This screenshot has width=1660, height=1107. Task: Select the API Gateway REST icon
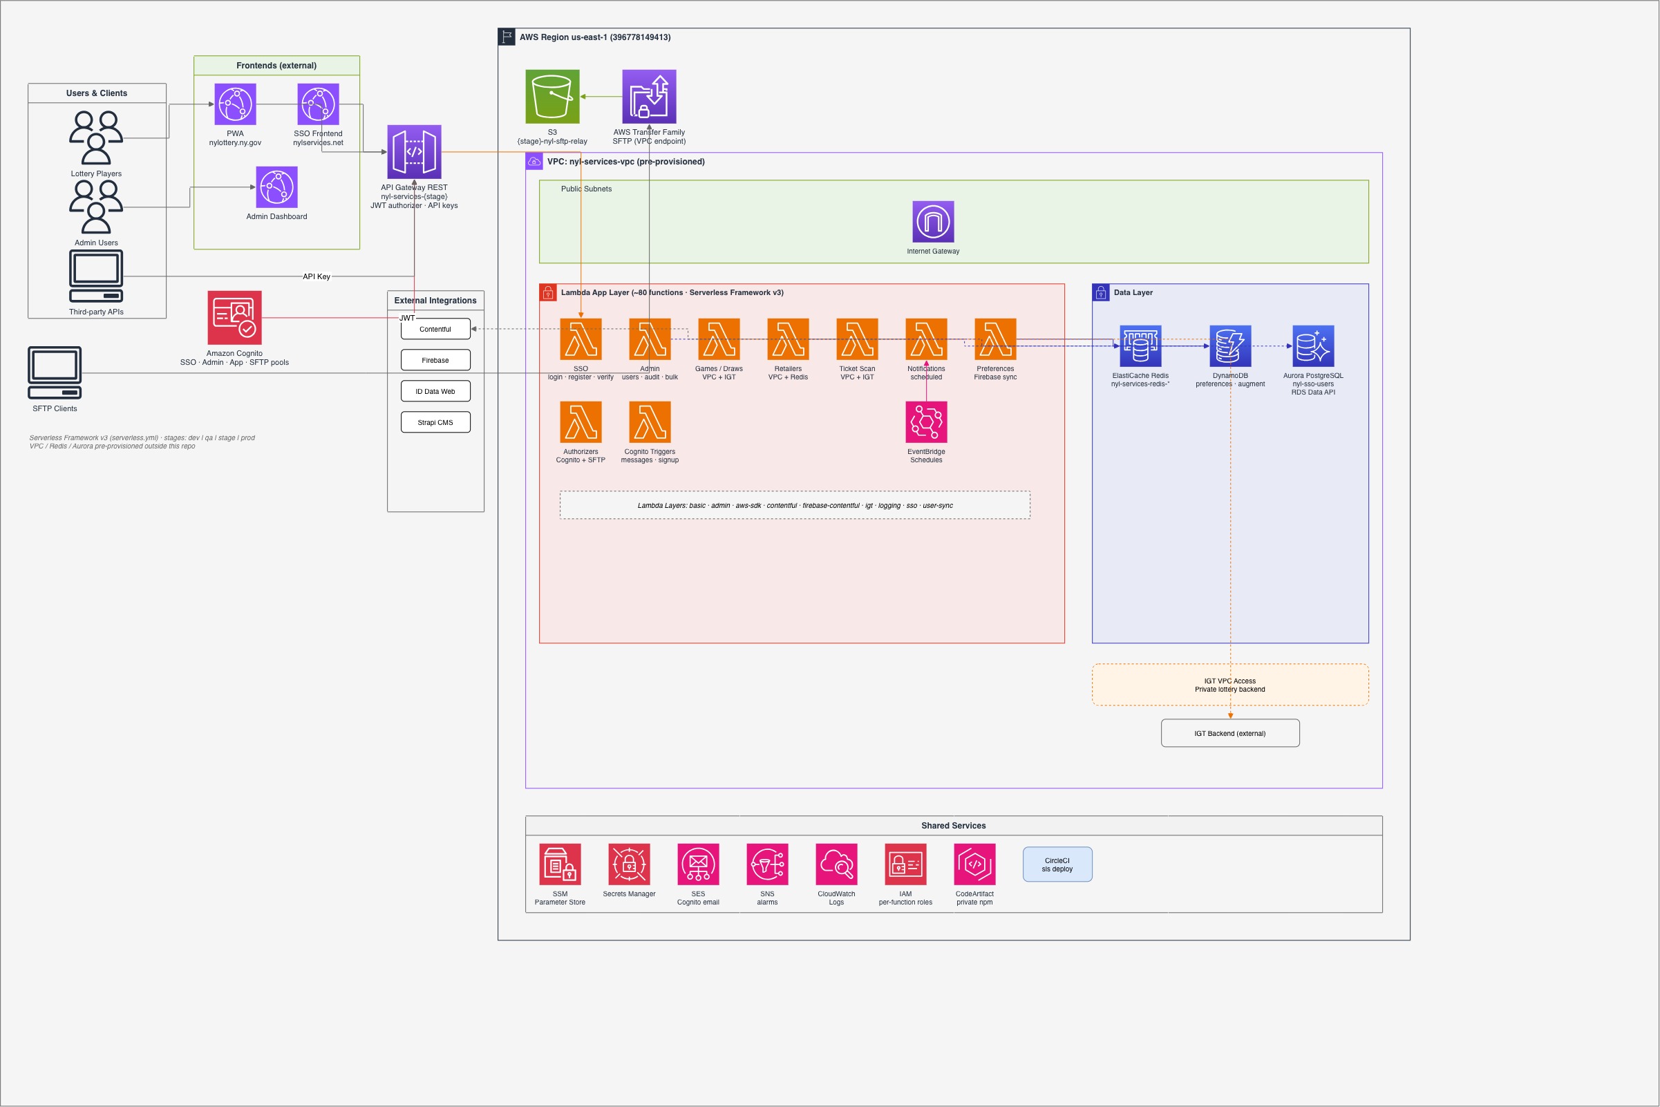tap(415, 152)
